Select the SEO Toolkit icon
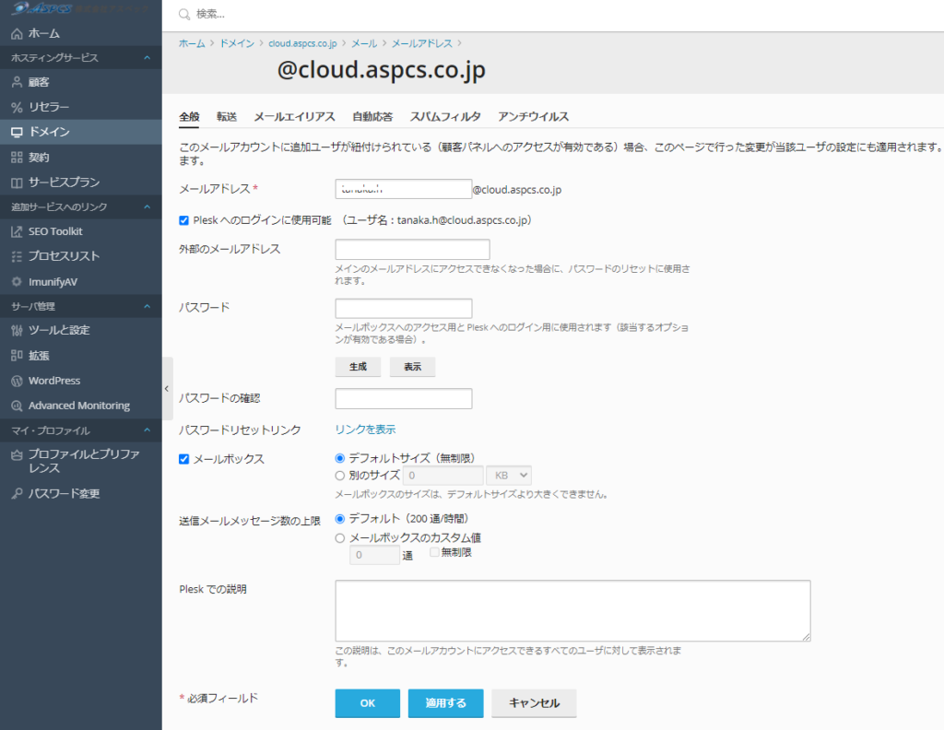944x730 pixels. (x=17, y=231)
